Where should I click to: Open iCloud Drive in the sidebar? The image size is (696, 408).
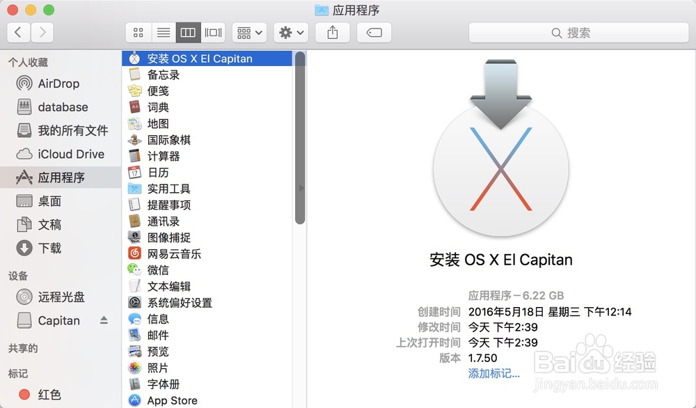[61, 154]
